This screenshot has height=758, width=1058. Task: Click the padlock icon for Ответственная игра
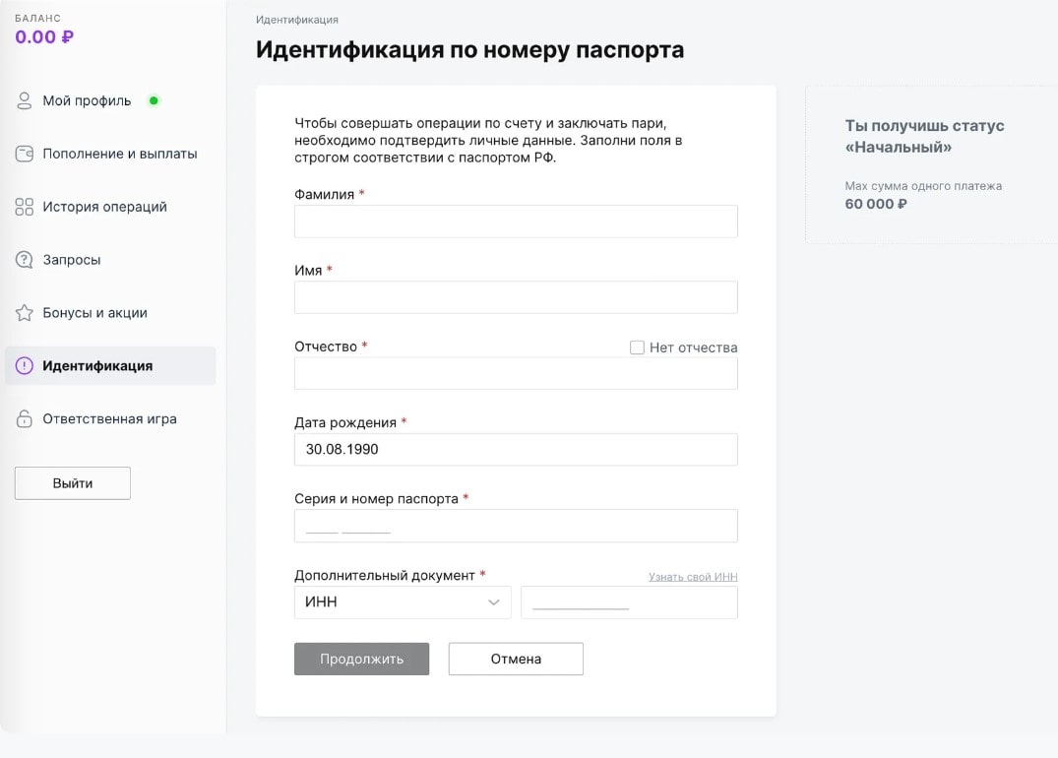tap(25, 419)
